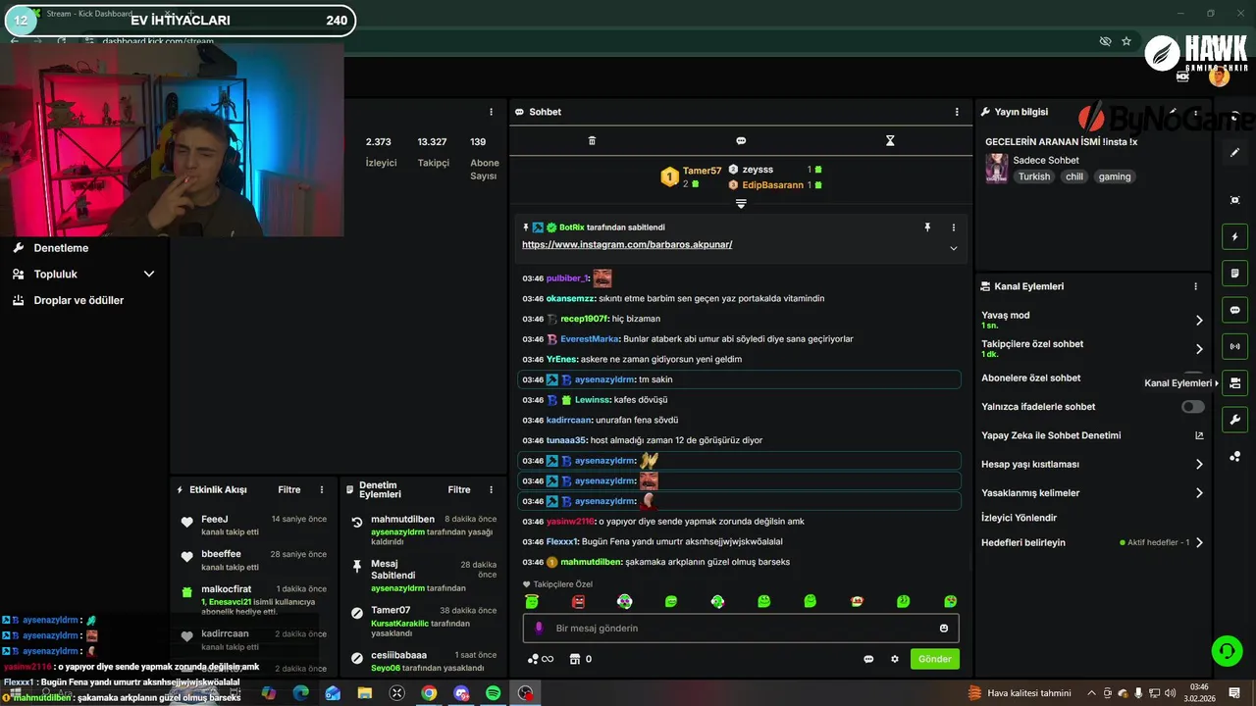Click the lightning bolt sidebar icon

1235,236
